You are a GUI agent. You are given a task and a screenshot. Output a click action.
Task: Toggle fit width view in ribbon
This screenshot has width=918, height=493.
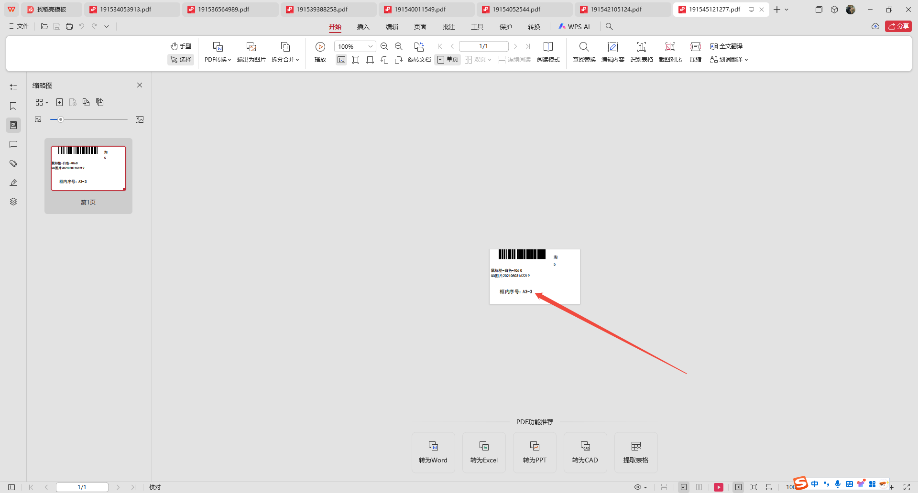370,60
